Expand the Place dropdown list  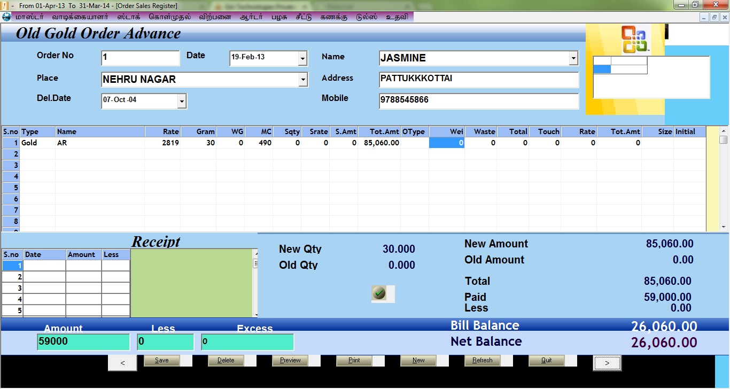(x=303, y=80)
